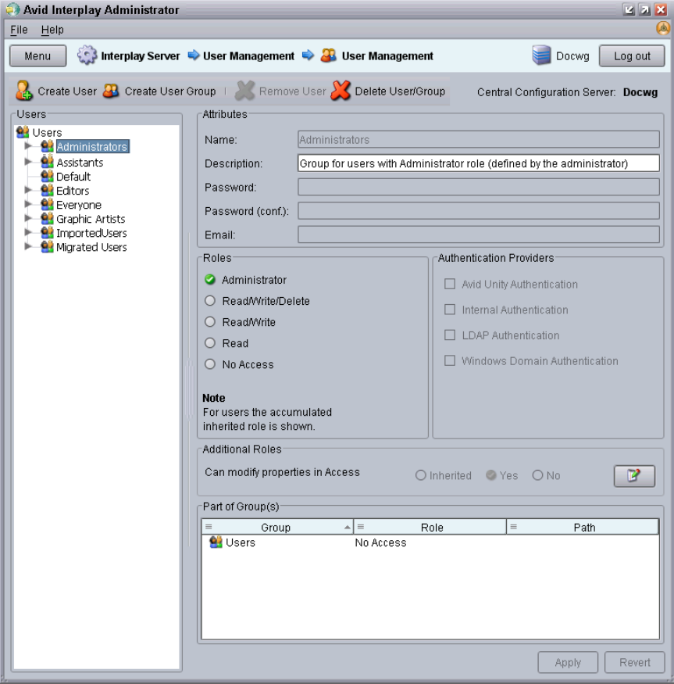The width and height of the screenshot is (674, 684).
Task: Click the ImportedUsers group icon
Action: (x=47, y=232)
